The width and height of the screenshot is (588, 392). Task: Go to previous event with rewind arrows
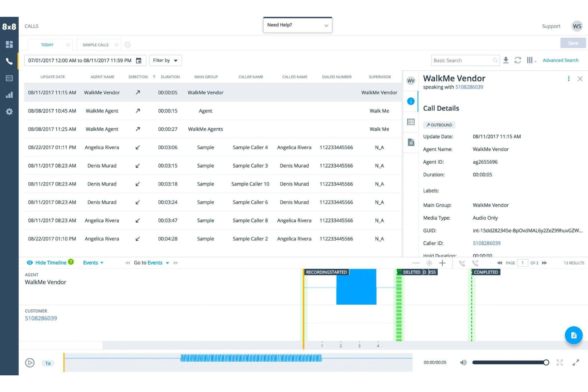point(128,263)
